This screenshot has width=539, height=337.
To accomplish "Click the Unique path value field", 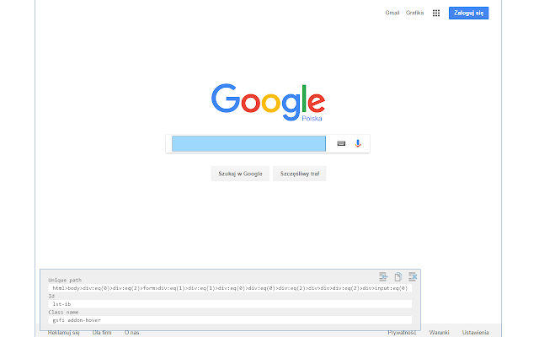I will coord(230,288).
